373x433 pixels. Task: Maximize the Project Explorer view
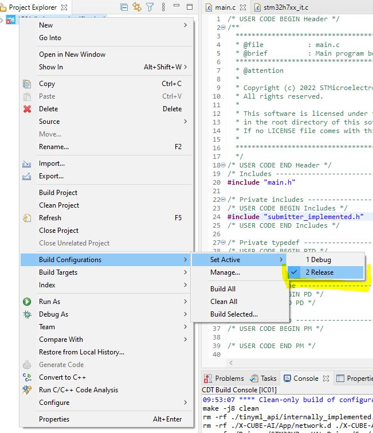click(x=190, y=7)
